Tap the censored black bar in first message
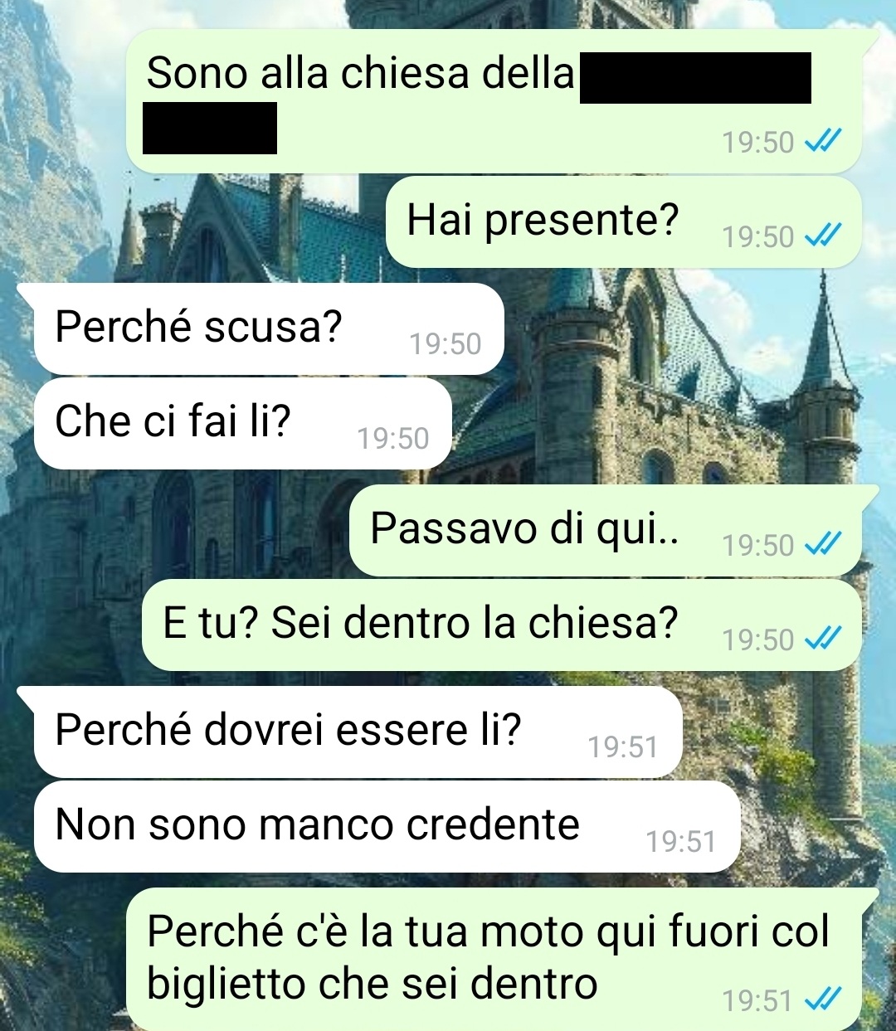 [695, 78]
